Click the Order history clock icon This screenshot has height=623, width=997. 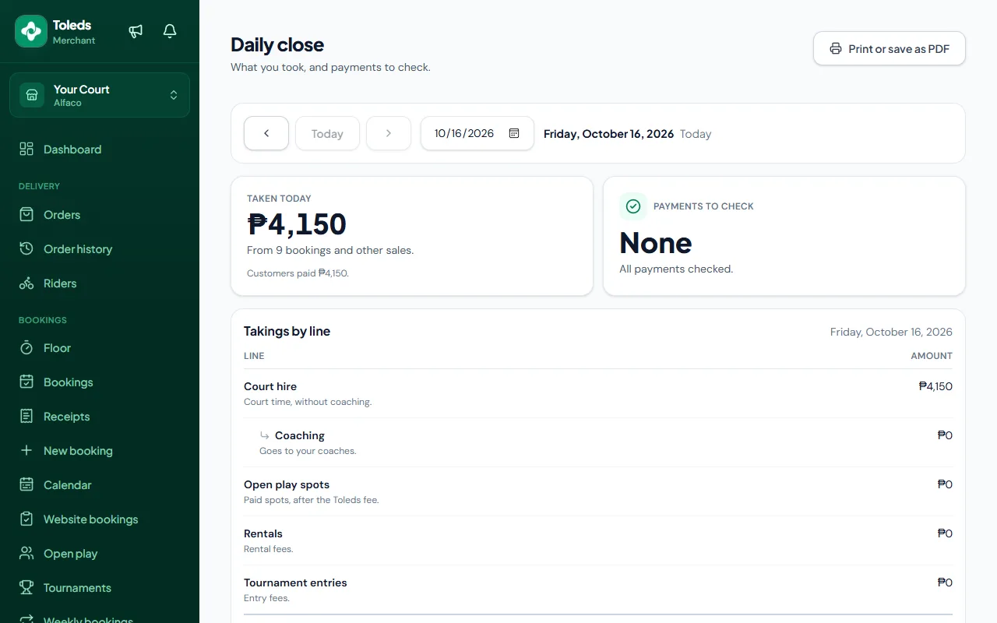[x=26, y=248]
